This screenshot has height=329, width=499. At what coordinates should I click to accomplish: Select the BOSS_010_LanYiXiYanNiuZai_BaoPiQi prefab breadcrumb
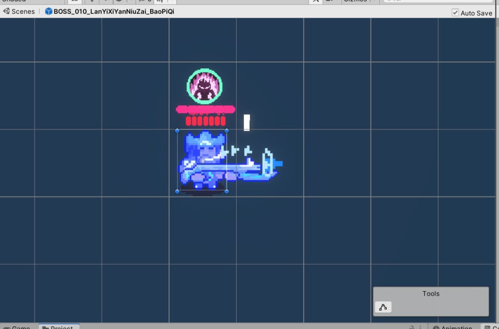pos(110,12)
